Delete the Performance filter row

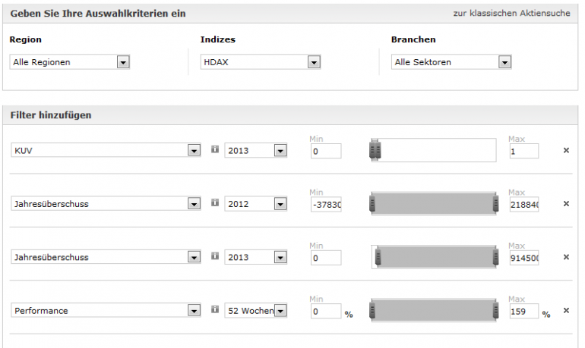click(x=565, y=310)
